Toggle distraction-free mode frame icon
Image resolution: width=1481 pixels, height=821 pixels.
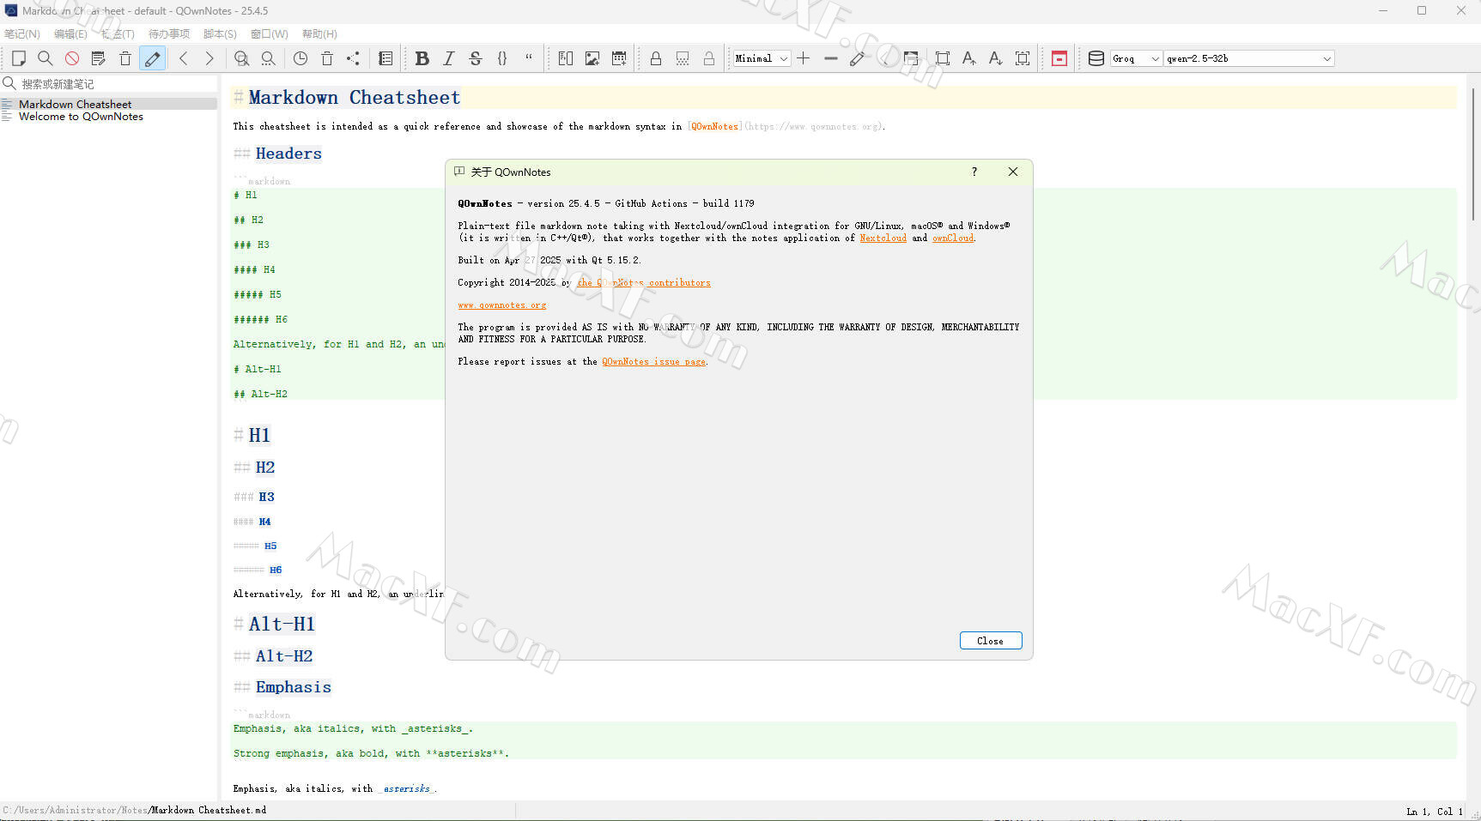pyautogui.click(x=943, y=58)
